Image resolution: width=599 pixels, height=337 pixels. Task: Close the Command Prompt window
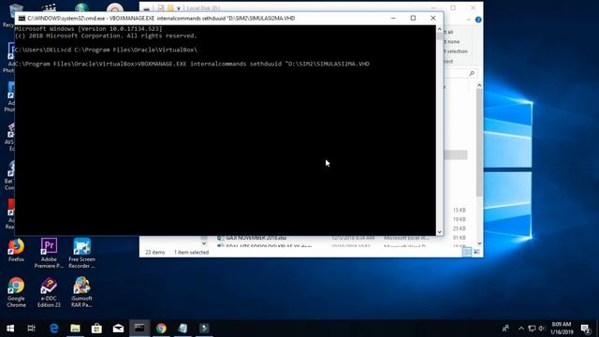432,18
